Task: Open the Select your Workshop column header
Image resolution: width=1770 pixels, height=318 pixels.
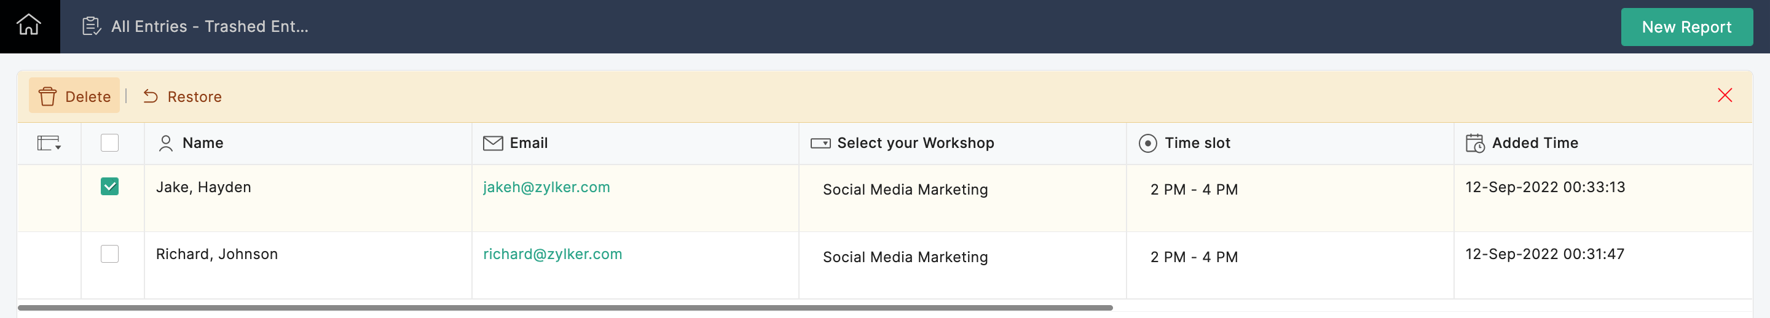Action: tap(915, 143)
